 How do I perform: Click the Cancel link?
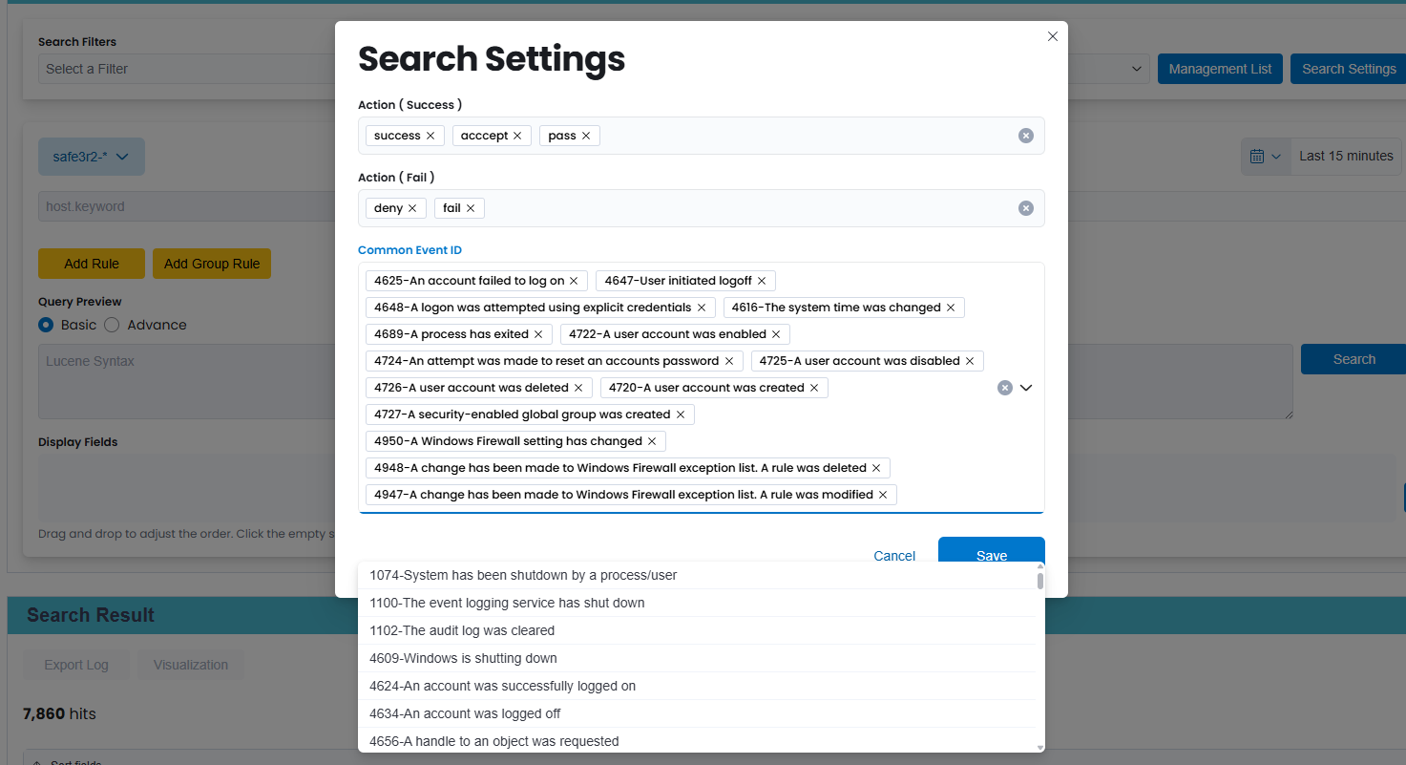click(894, 556)
